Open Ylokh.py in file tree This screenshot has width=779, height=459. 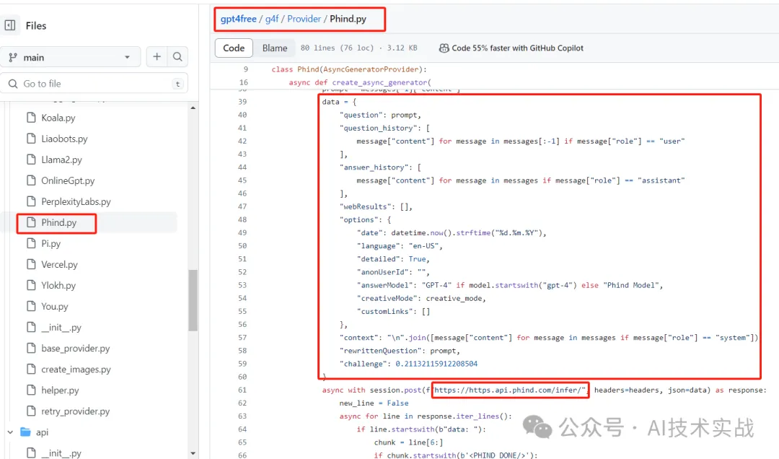click(x=58, y=286)
